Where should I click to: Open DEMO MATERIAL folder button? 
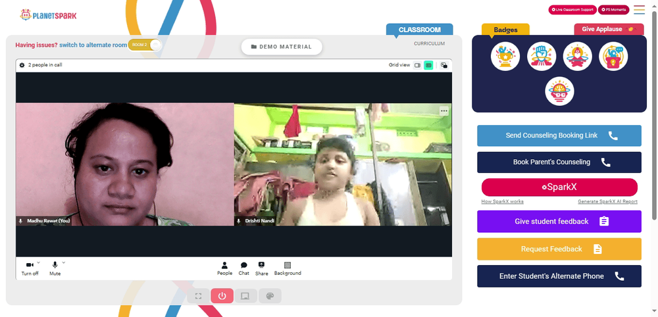282,47
